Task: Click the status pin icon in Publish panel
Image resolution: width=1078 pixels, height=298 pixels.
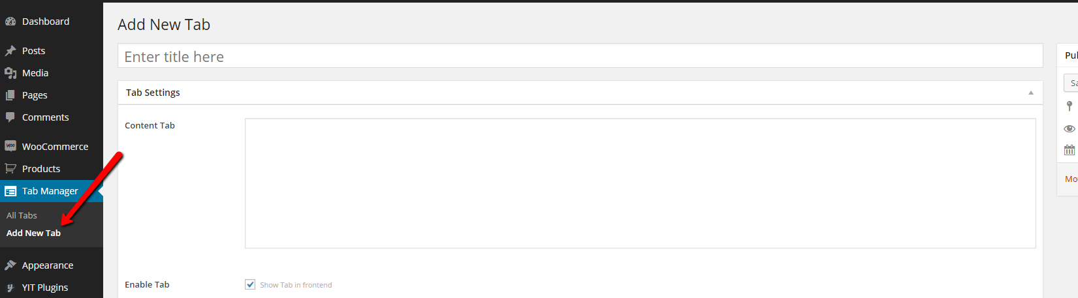Action: [1070, 106]
